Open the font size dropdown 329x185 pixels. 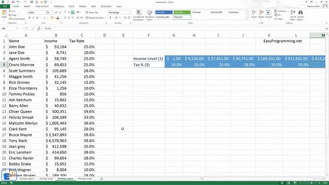click(x=52, y=12)
